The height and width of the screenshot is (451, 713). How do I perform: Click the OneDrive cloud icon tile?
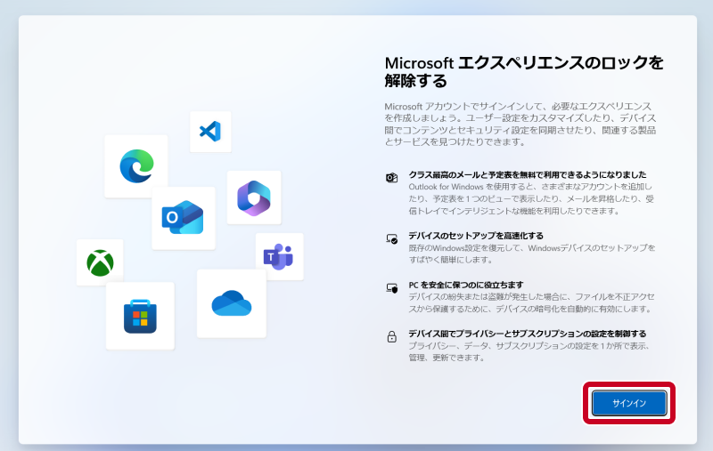(232, 303)
